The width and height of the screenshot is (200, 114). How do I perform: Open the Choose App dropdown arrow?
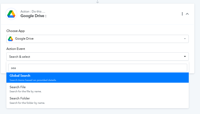coord(185,39)
